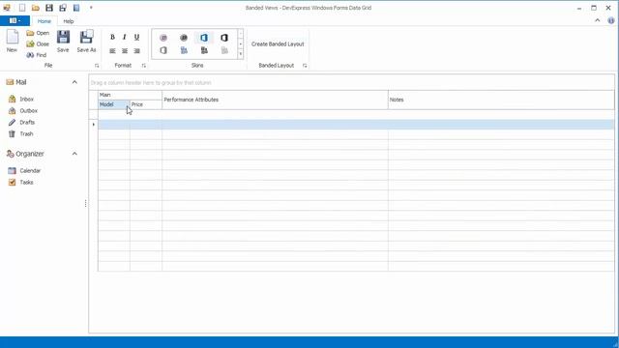Switch to the Help ribbon tab
Image resolution: width=619 pixels, height=348 pixels.
(69, 21)
